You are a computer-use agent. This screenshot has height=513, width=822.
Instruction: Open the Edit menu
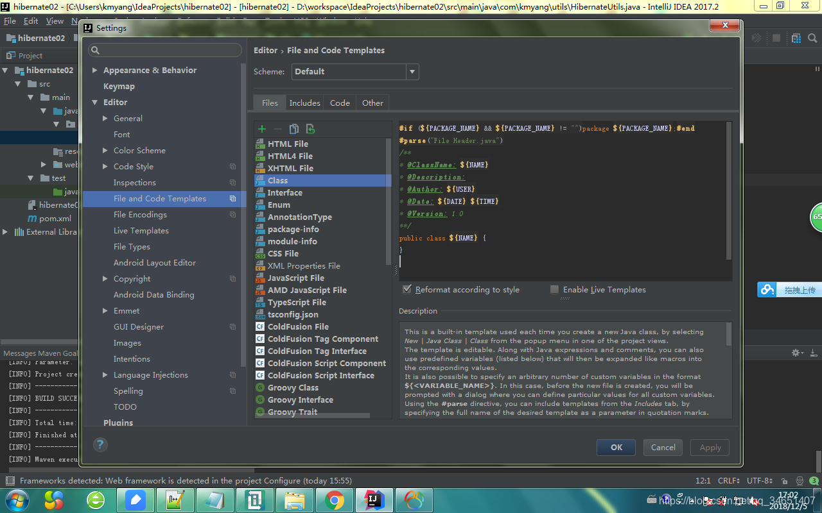click(x=31, y=21)
